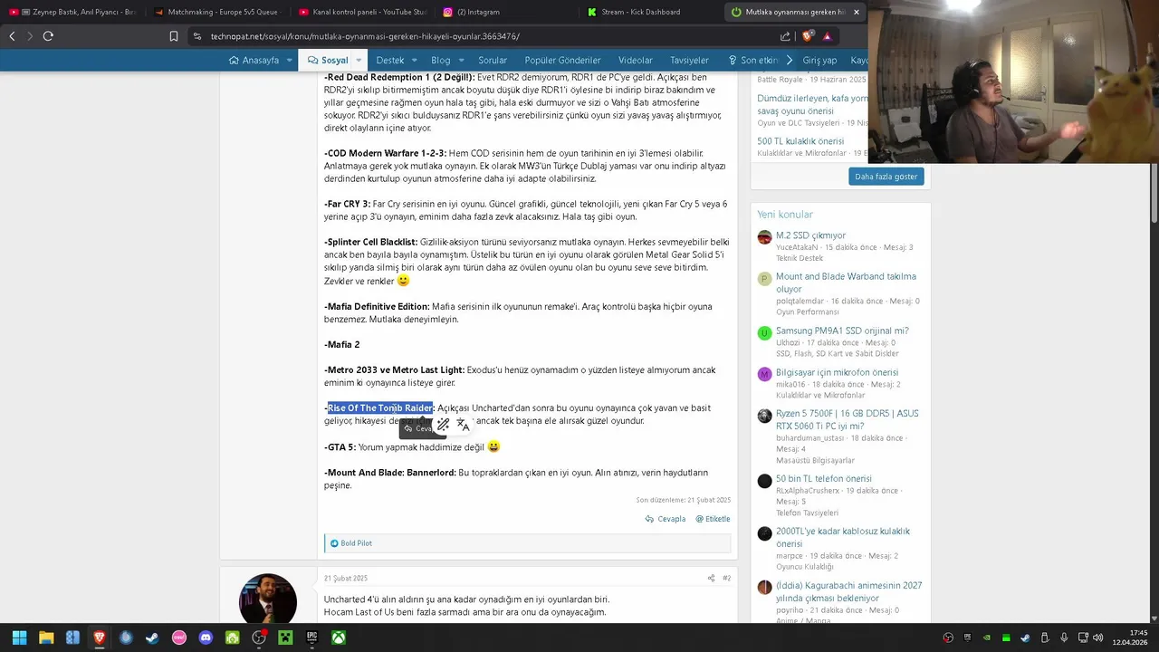Open File Explorer from the taskbar
1159x652 pixels.
(x=46, y=638)
